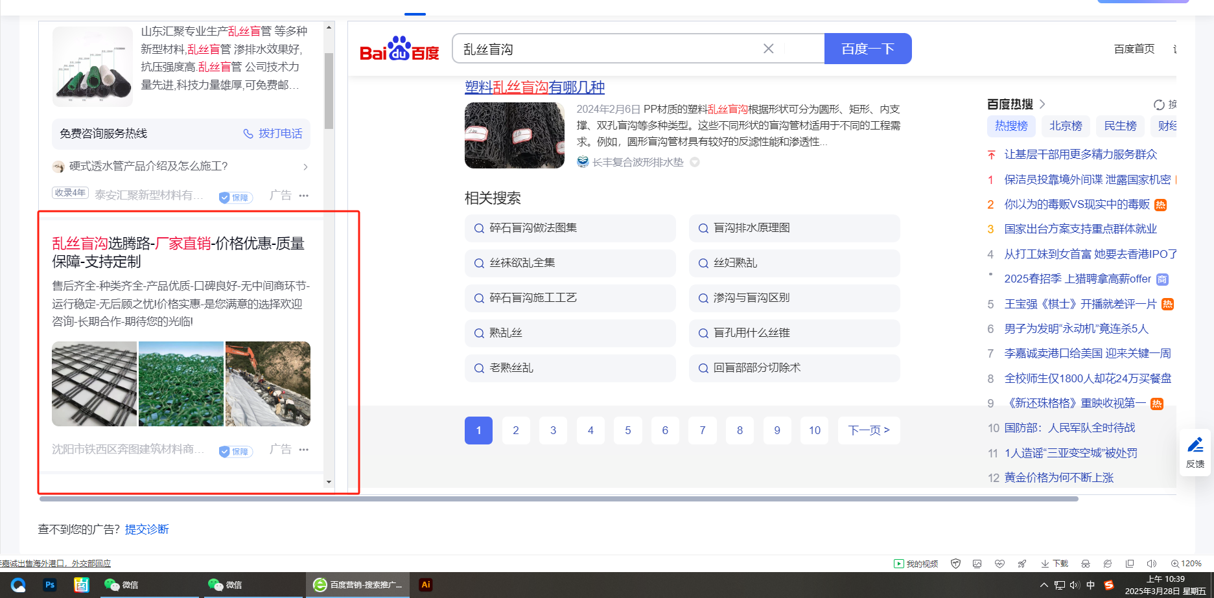The image size is (1214, 598).
Task: Click the excavator construction site ad thumbnail
Action: point(268,384)
